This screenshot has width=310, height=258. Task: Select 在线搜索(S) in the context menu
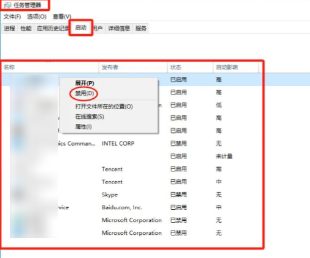(90, 116)
